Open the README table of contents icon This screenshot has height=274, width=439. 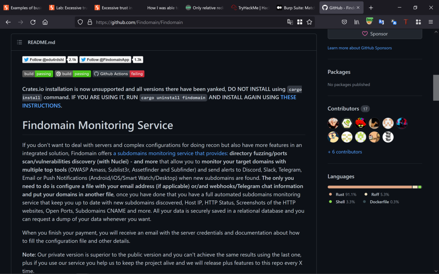(x=19, y=42)
